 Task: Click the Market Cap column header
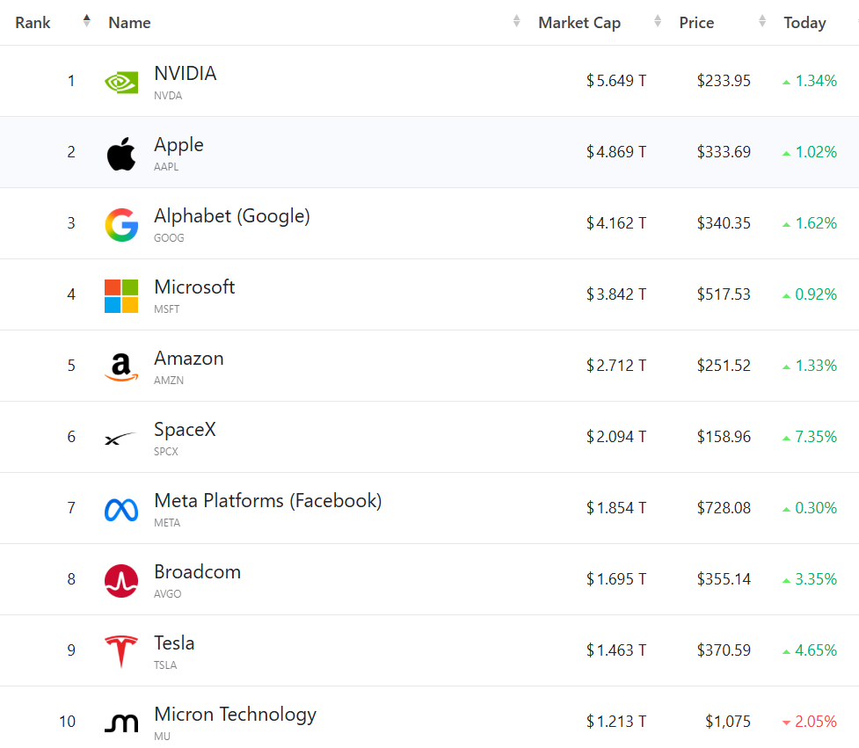coord(579,23)
